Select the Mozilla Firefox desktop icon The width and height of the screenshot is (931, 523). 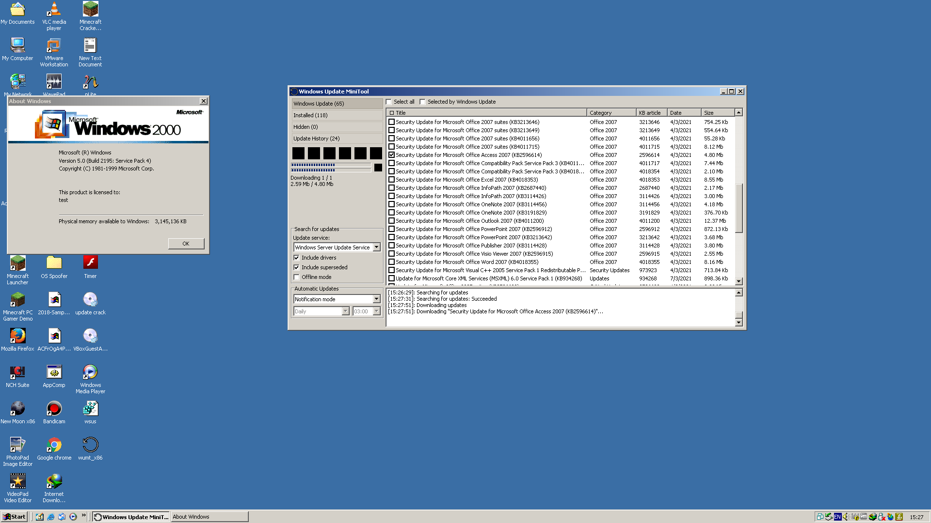[17, 339]
